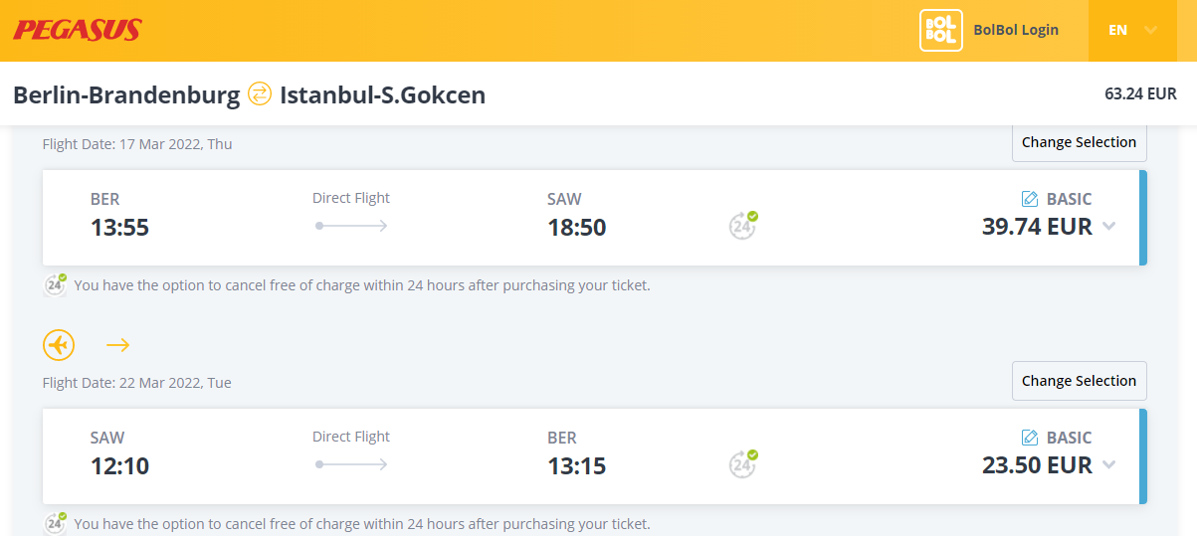Click 24-hour icon under the return flight card
The width and height of the screenshot is (1197, 536).
(56, 523)
